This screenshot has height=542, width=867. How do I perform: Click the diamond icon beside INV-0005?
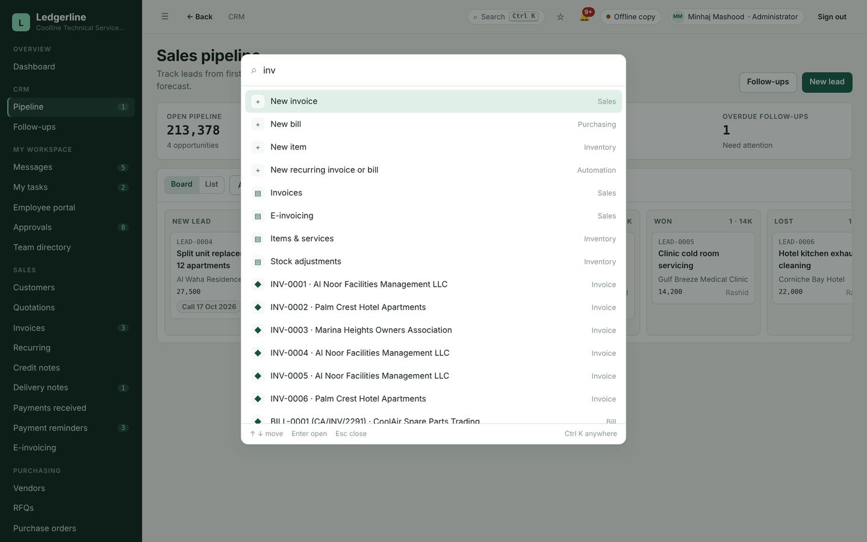(x=258, y=376)
